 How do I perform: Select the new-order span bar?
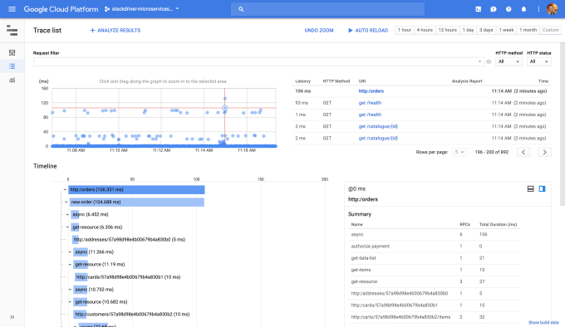tap(137, 203)
